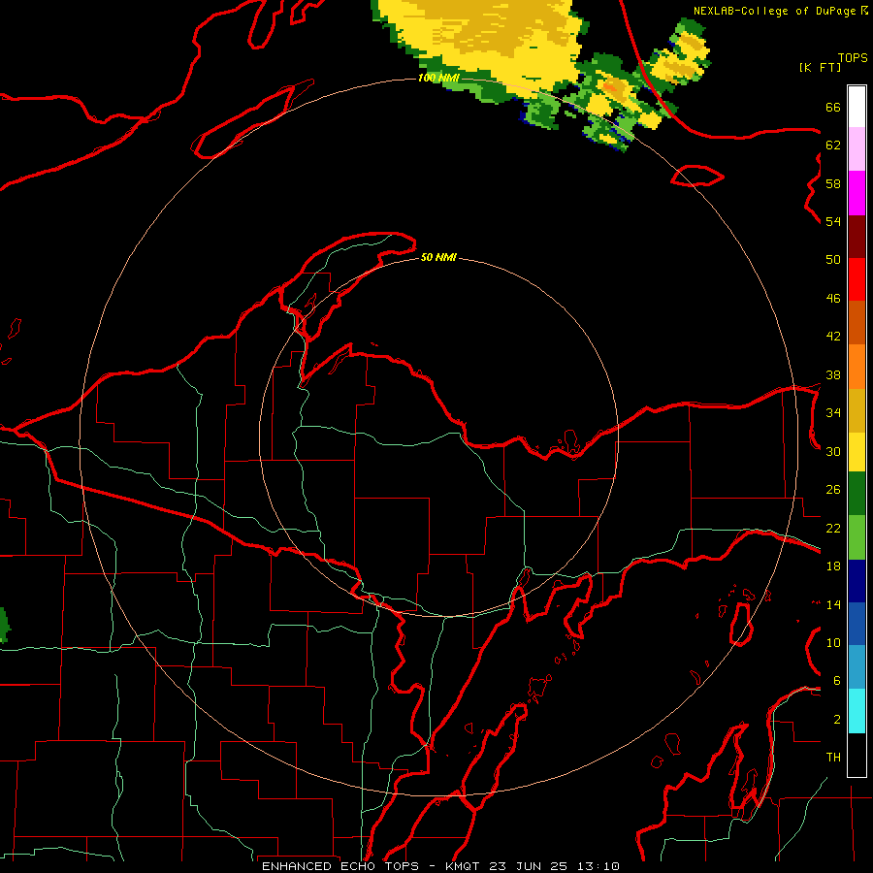873x873 pixels.
Task: Click the bright red legend swatch
Action: pos(857,279)
